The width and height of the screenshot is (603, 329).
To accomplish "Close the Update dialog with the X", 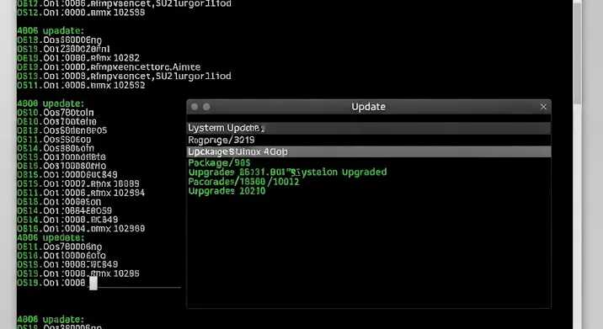I will tap(543, 107).
